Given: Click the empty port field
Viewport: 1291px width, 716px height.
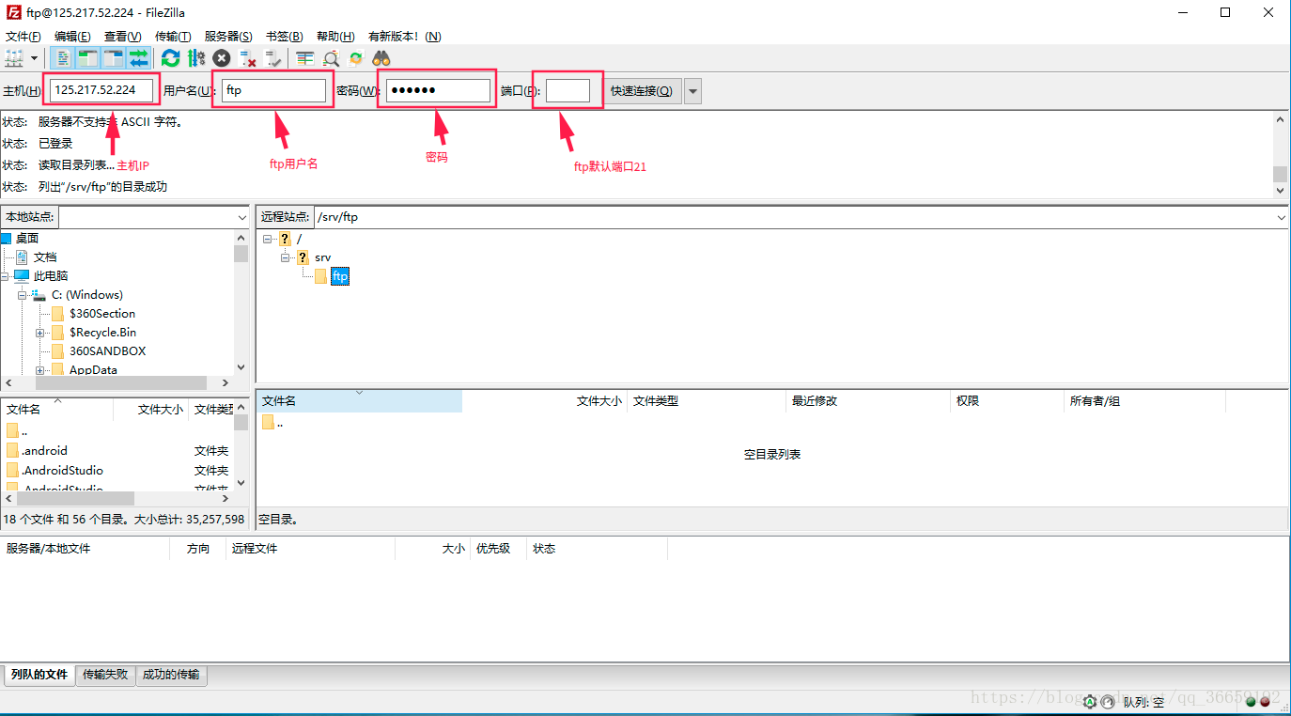Looking at the screenshot, I should coord(568,90).
